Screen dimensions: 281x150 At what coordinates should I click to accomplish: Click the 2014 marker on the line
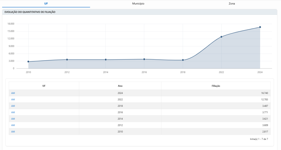coord(106,60)
